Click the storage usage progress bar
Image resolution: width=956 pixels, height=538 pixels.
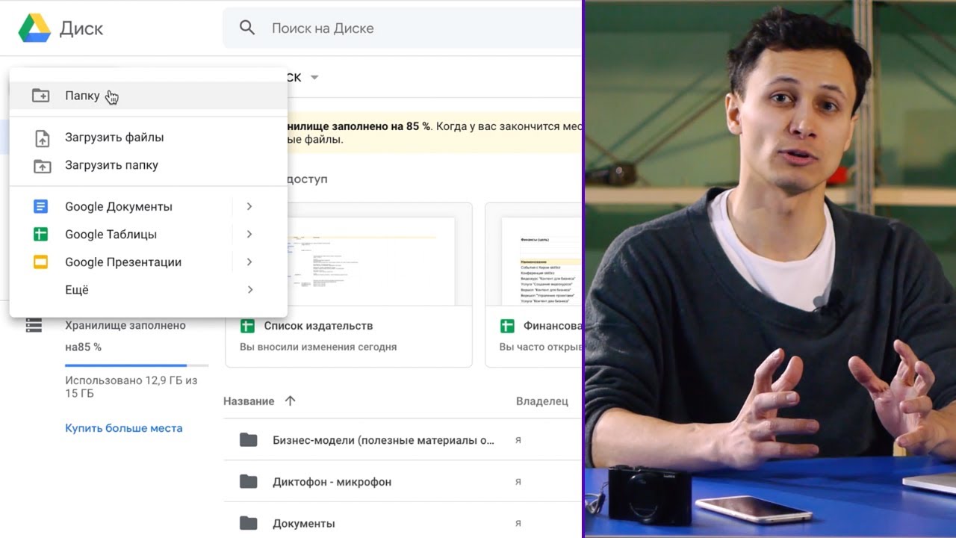point(137,365)
